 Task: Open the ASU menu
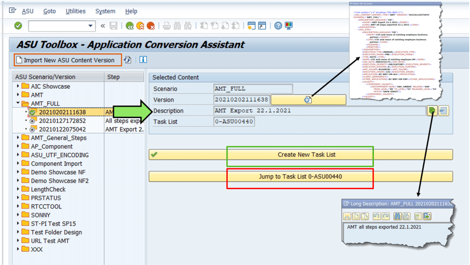tap(28, 11)
